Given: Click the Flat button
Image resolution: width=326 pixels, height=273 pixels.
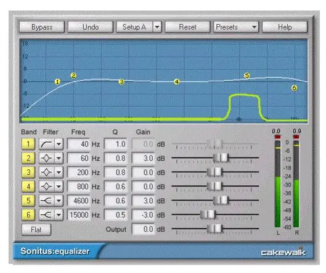Looking at the screenshot, I should [x=36, y=230].
